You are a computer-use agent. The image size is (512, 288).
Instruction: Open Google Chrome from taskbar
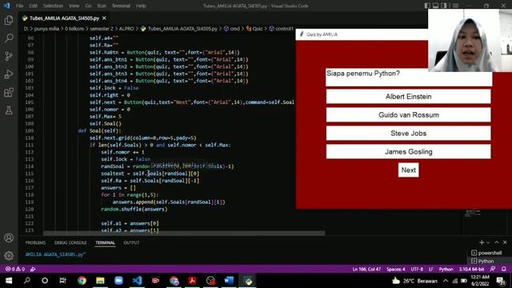point(82,281)
